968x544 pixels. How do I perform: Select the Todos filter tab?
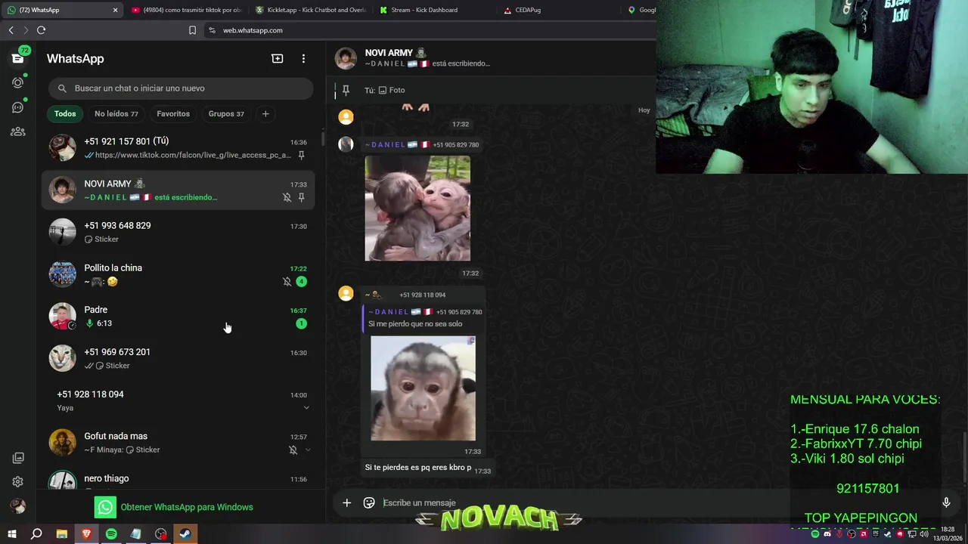[x=65, y=114]
